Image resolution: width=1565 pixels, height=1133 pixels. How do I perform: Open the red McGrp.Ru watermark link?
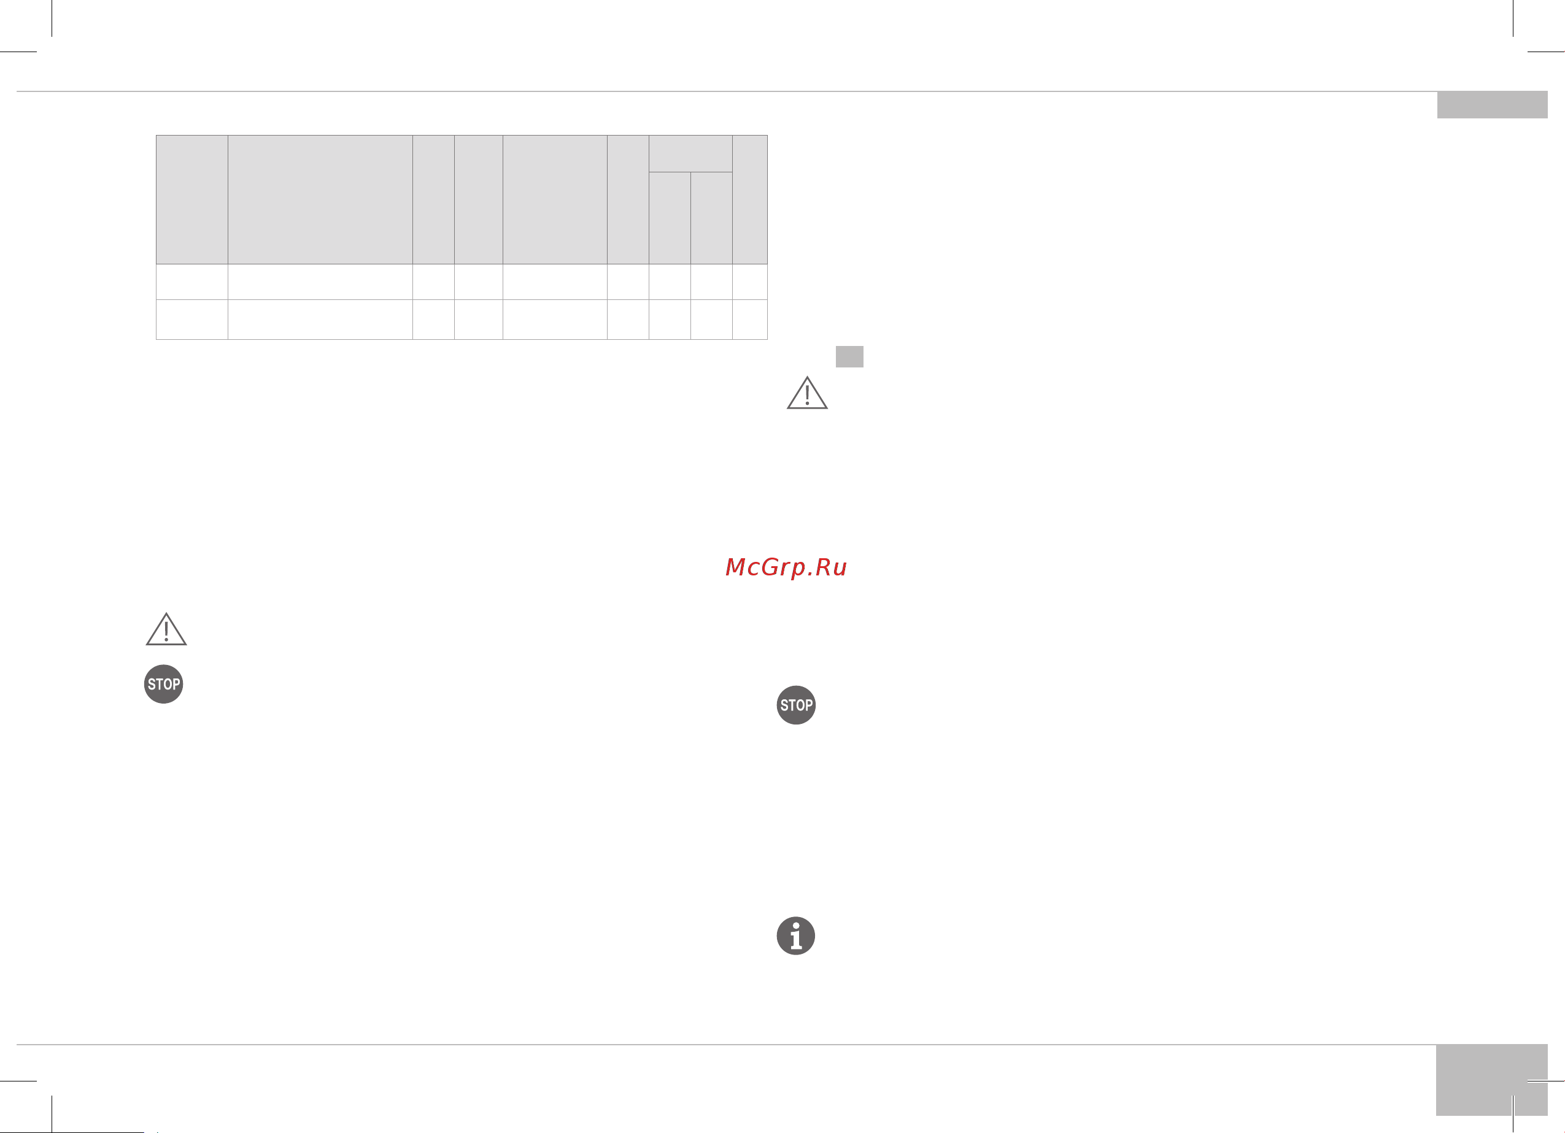pos(786,567)
